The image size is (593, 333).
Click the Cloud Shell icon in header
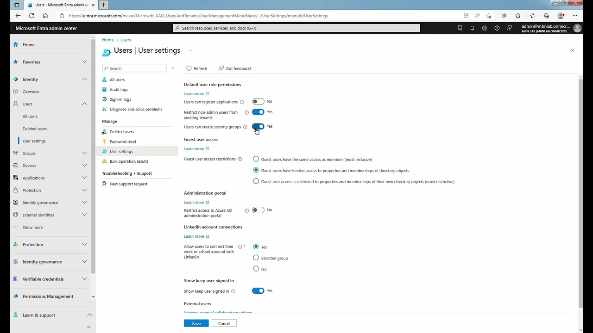pyautogui.click(x=460, y=28)
